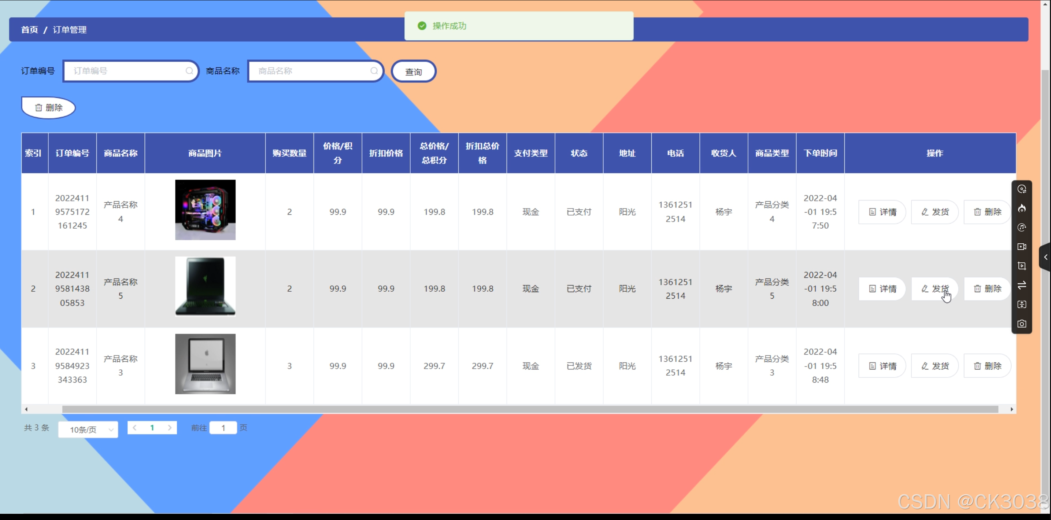Viewport: 1051px width, 520px height.
Task: Click the flame disc icon in sidebar
Action: [1022, 209]
